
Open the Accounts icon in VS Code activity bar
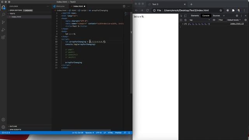[3, 119]
